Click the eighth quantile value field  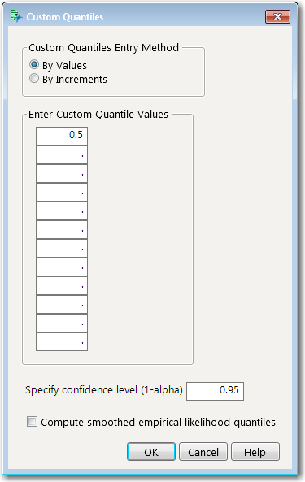(x=62, y=267)
